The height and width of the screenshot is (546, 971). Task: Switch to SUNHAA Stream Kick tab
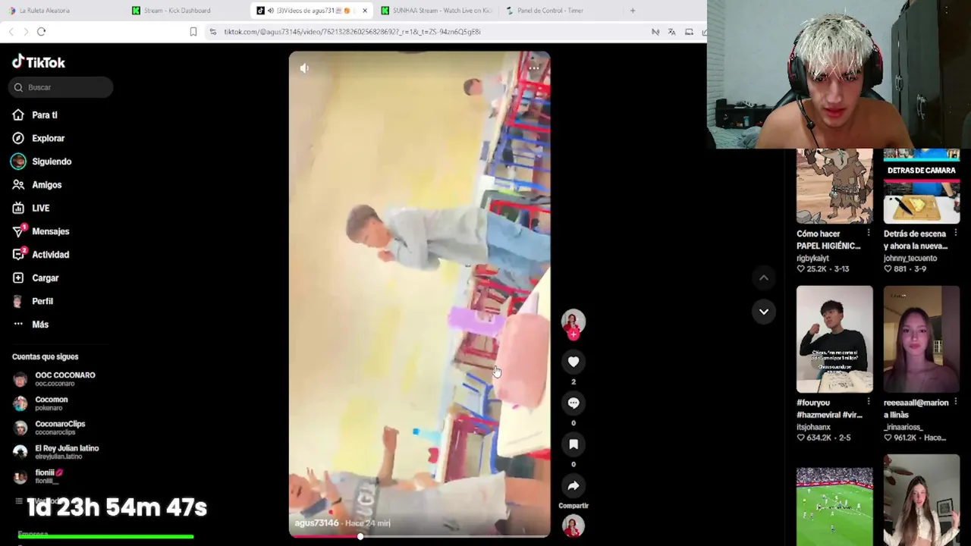(436, 11)
